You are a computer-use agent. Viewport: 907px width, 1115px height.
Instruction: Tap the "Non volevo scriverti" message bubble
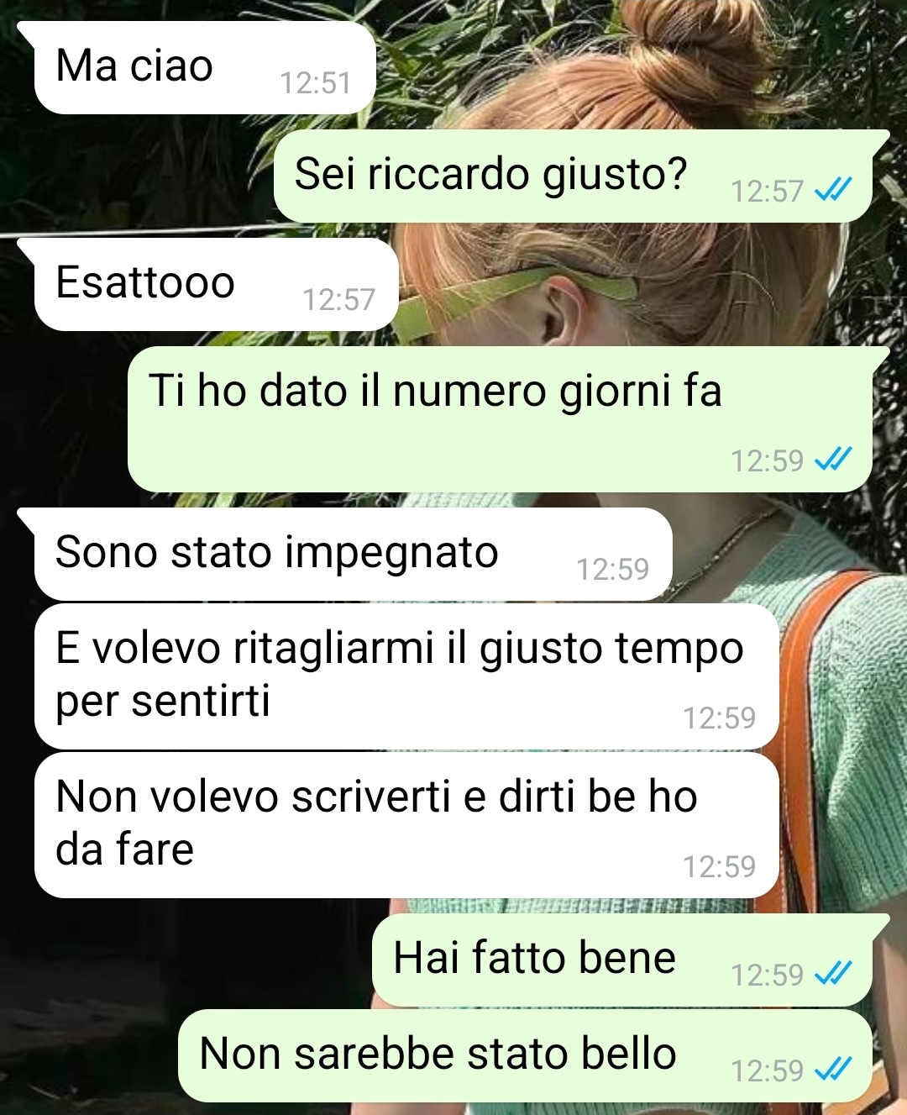406,824
